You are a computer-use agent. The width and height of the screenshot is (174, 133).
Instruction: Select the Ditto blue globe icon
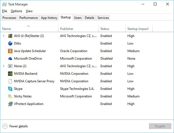[x=11, y=43]
